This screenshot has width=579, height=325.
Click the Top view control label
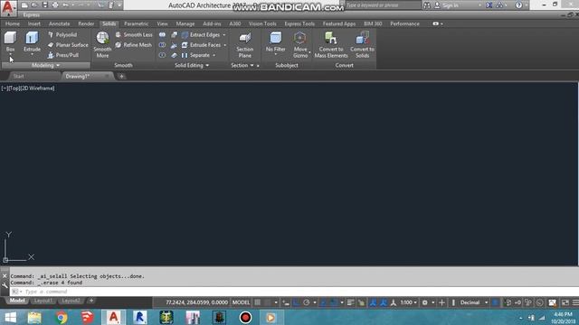point(14,88)
